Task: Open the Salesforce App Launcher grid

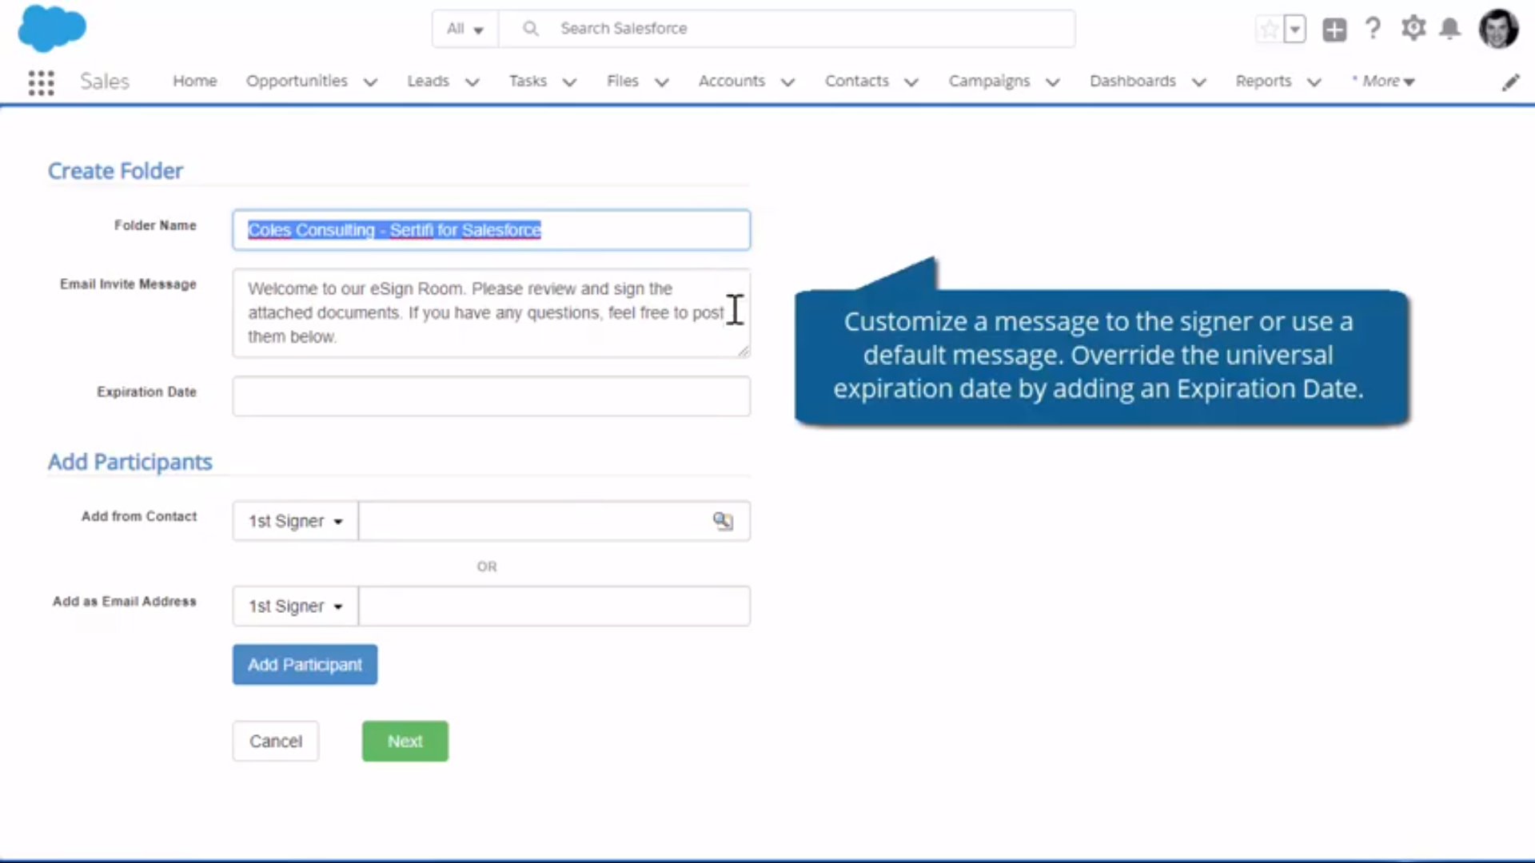Action: 40,82
